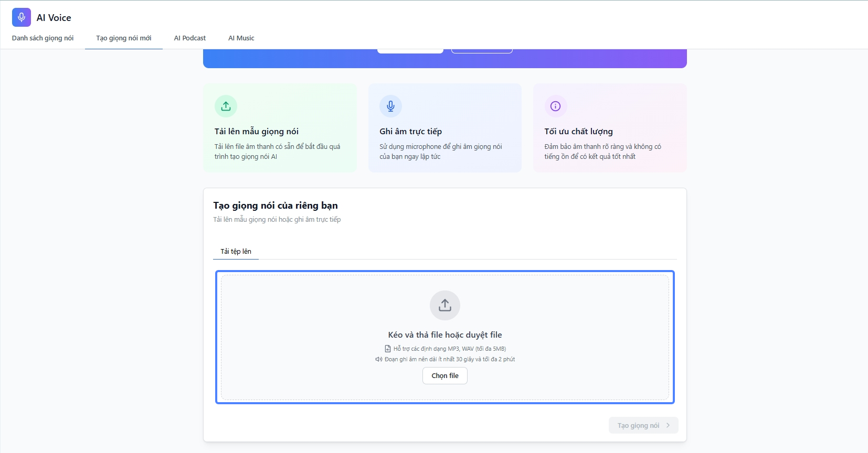
Task: Click the green upload icon in the first card
Action: pyautogui.click(x=226, y=106)
